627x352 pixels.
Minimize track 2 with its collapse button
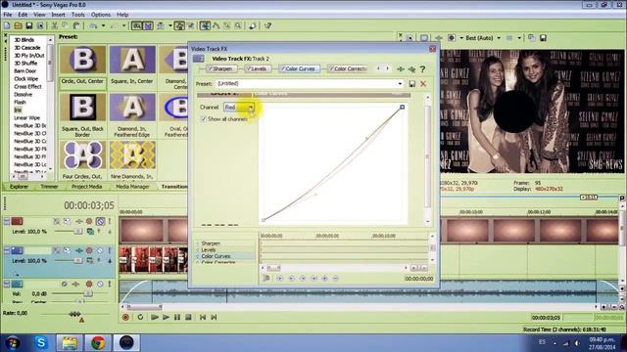tap(7, 250)
